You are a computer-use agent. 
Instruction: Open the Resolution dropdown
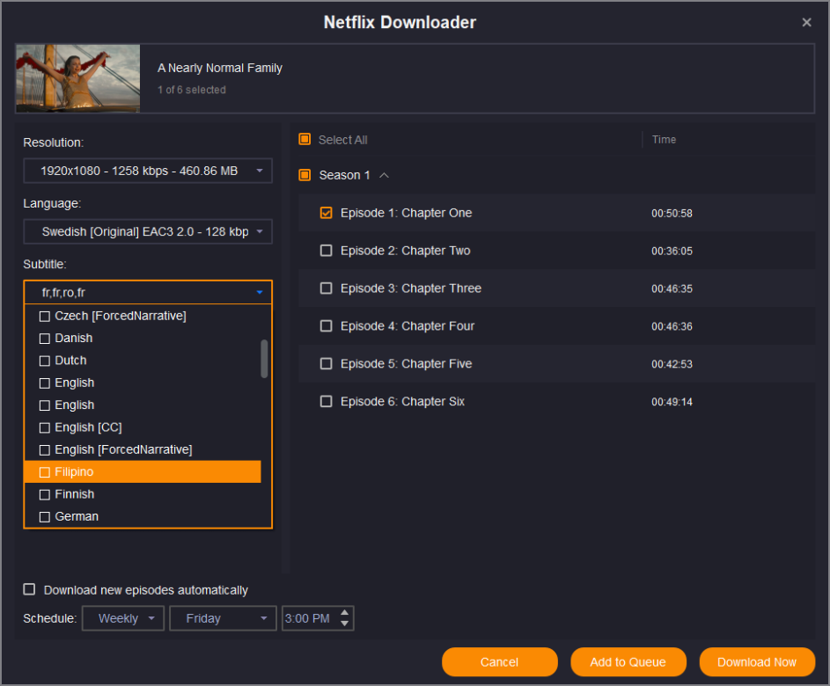(148, 171)
